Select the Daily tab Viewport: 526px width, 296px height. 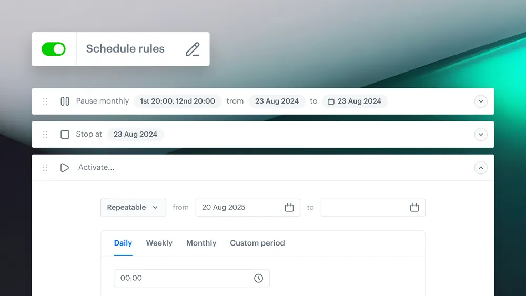coord(123,243)
